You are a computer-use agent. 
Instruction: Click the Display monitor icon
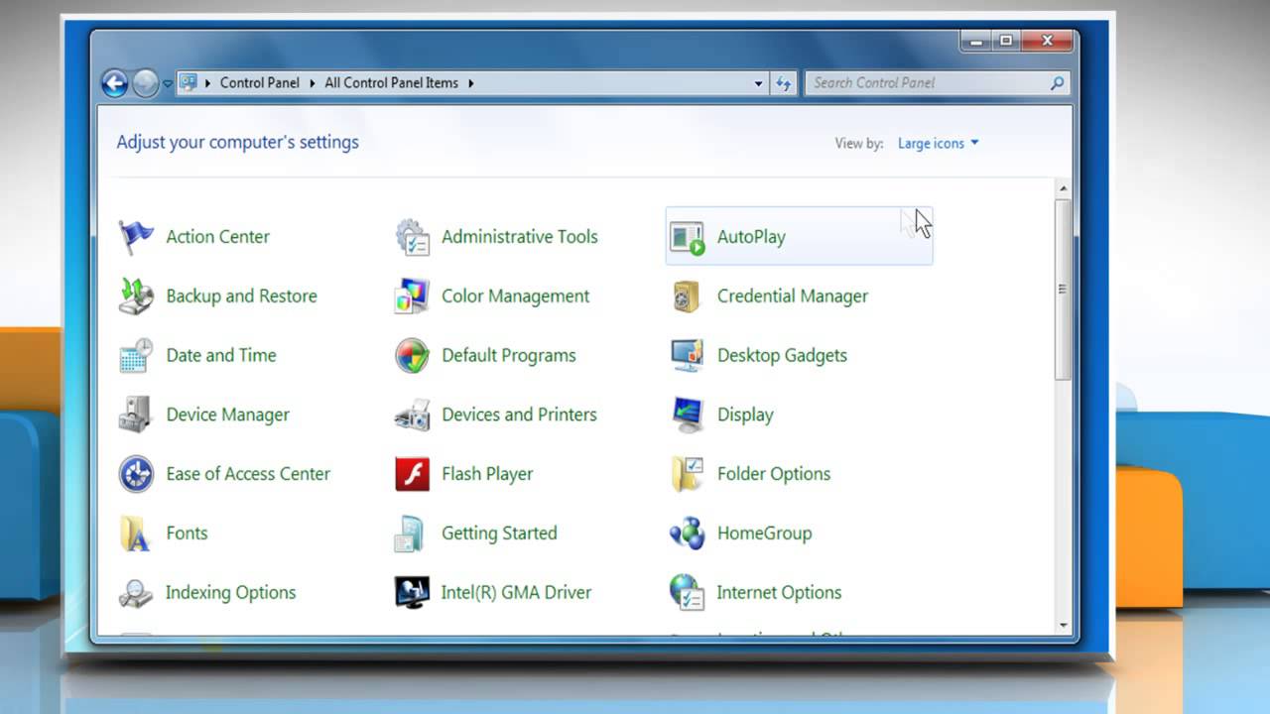click(687, 415)
